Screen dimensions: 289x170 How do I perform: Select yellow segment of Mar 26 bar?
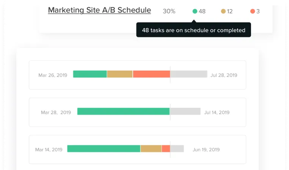tap(120, 74)
